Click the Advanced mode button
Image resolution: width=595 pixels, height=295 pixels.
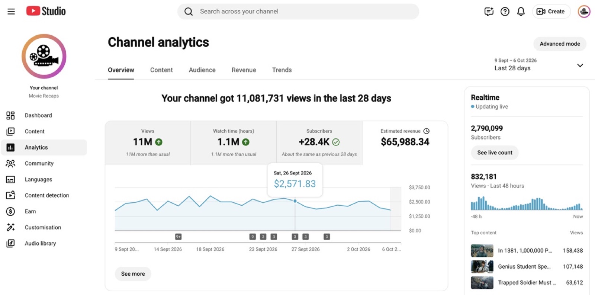(560, 44)
